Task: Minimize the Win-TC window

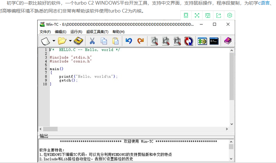Action: coord(201,24)
